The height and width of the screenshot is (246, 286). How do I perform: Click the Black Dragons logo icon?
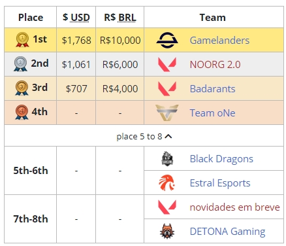click(x=167, y=158)
